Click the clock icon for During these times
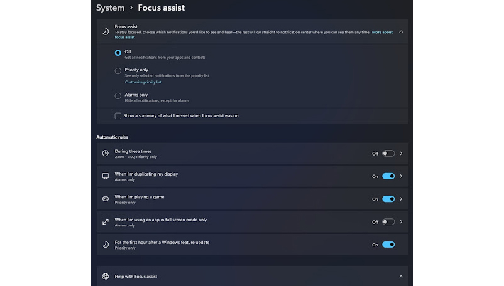This screenshot has width=504, height=286. click(106, 153)
